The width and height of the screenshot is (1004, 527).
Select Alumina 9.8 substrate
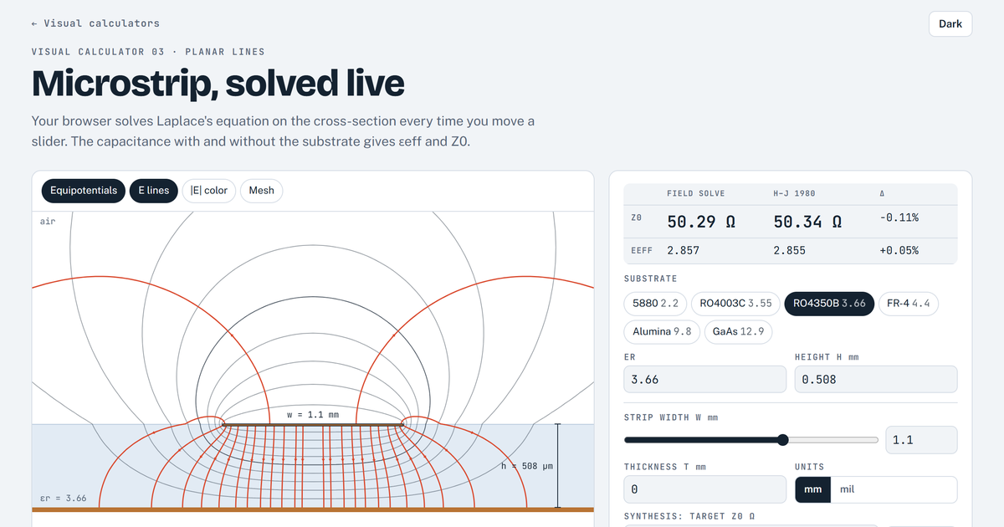tap(663, 331)
